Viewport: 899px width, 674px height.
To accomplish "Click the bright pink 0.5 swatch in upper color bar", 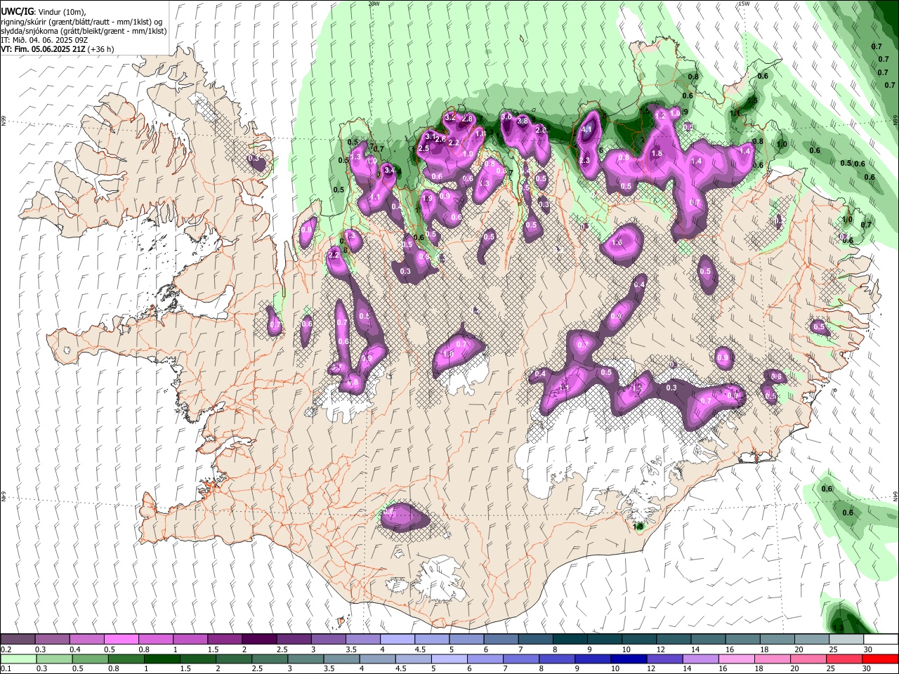I will click(121, 640).
